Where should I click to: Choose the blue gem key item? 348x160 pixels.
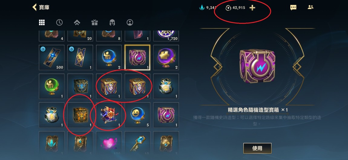click(137, 142)
